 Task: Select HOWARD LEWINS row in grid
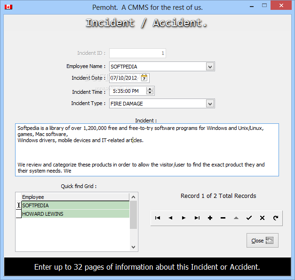(75, 214)
